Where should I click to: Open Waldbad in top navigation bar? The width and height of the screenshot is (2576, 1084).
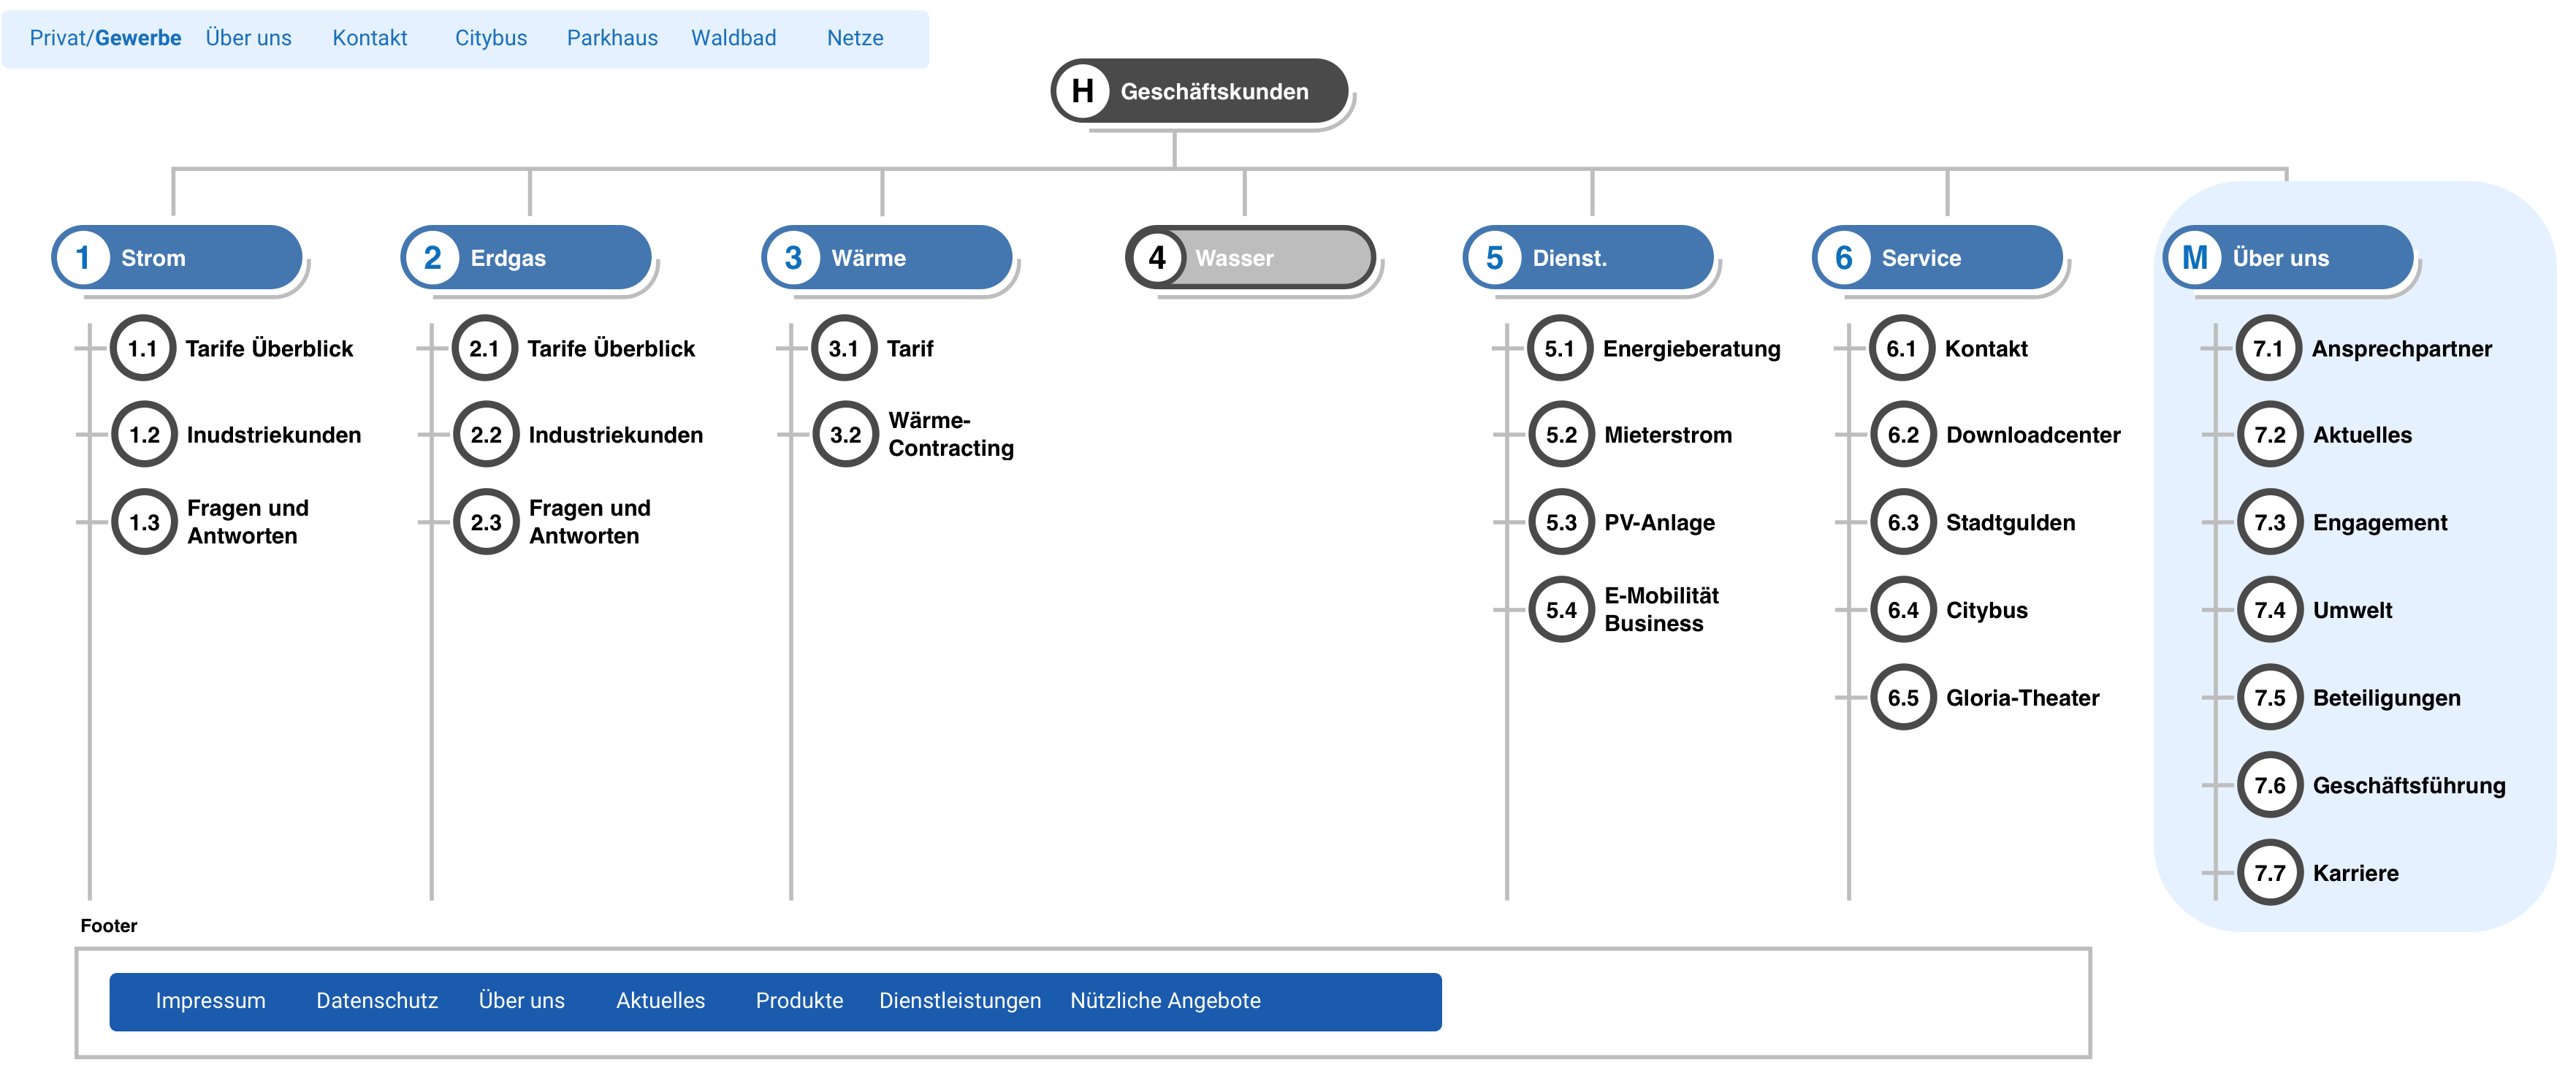pyautogui.click(x=733, y=38)
